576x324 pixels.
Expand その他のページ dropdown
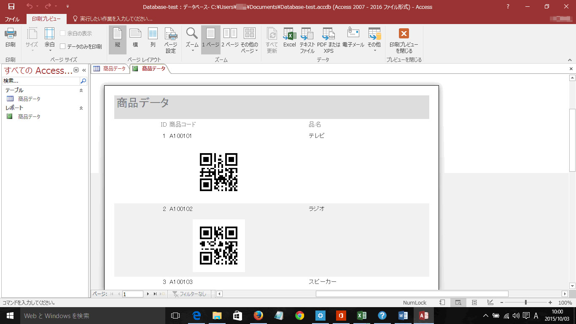click(250, 40)
